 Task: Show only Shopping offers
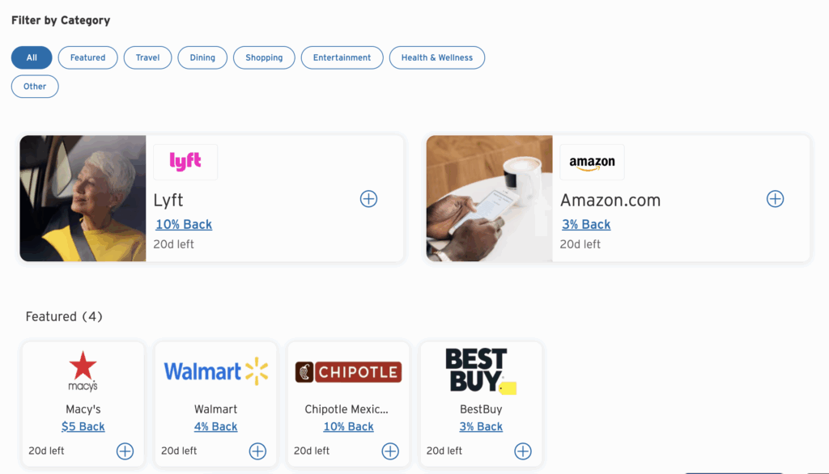coord(264,57)
